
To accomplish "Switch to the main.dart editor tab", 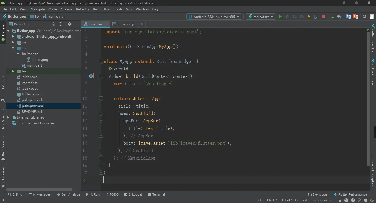I will point(96,24).
